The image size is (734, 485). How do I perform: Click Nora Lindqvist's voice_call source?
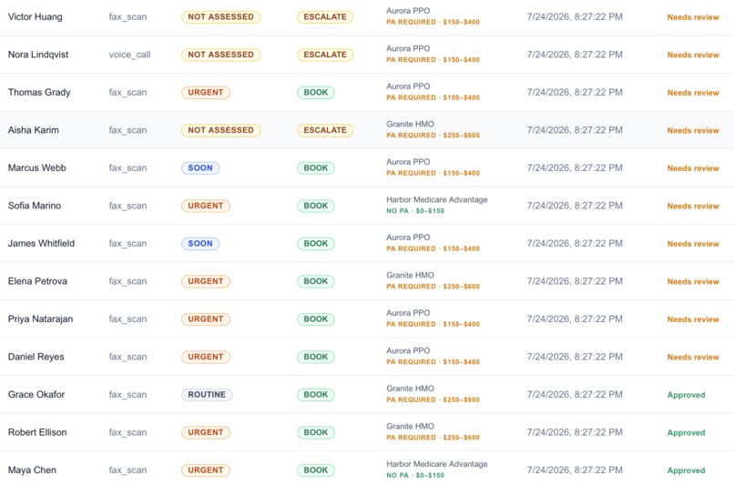[129, 55]
